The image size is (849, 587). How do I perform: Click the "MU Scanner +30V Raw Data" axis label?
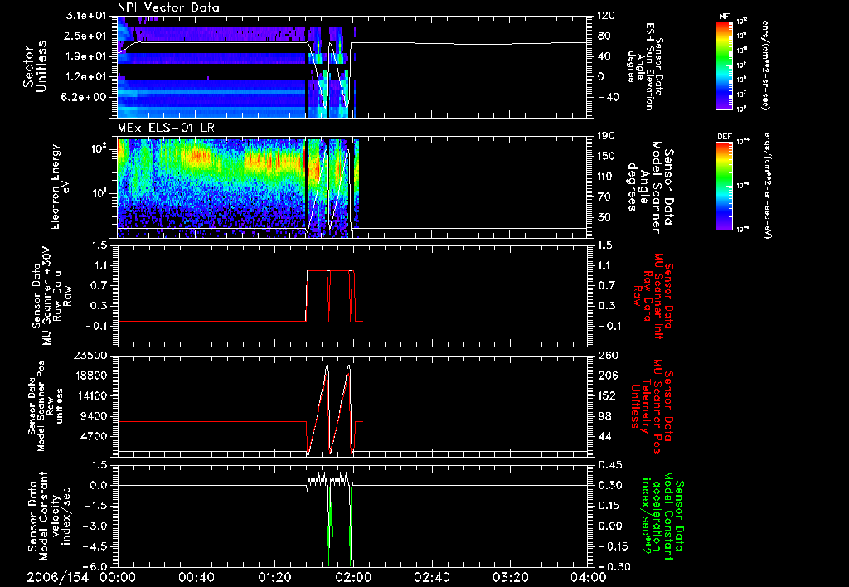pos(52,296)
